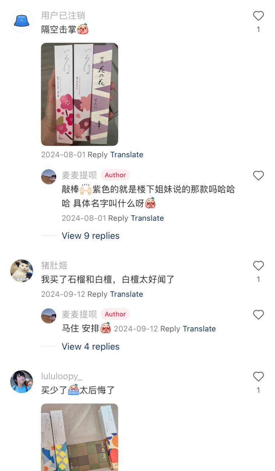Image resolution: width=275 pixels, height=471 pixels.
Task: Expand View 9 replies
Action: pos(91,236)
